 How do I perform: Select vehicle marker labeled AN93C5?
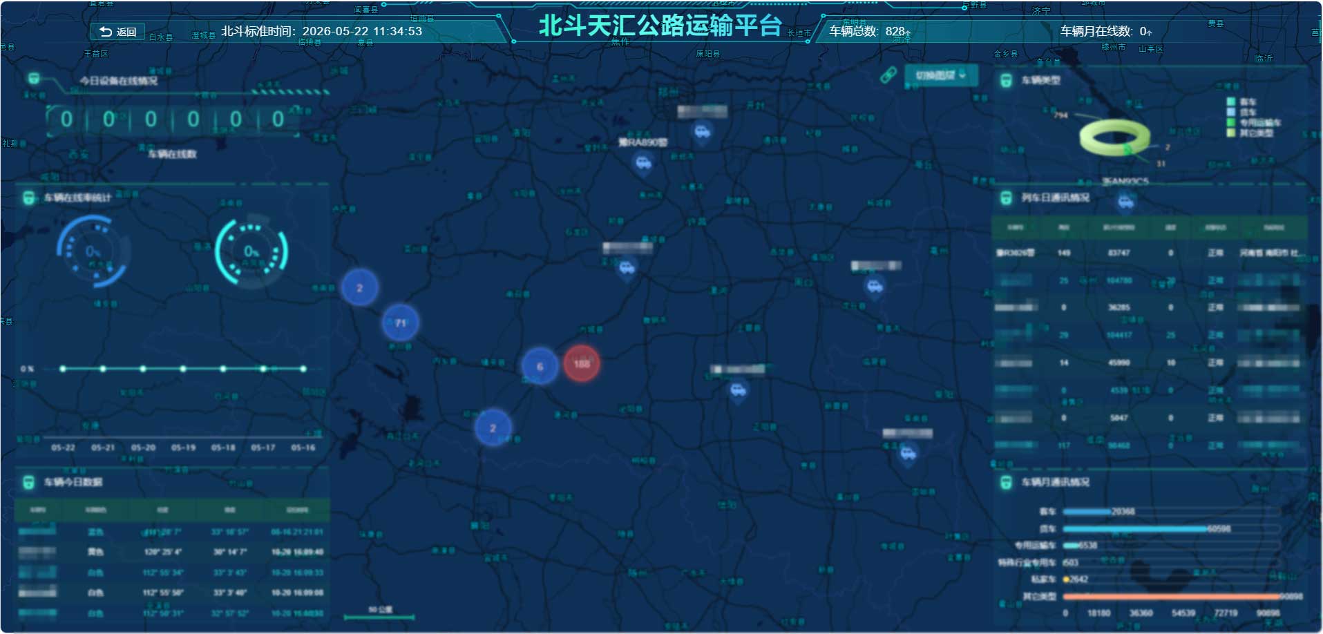1125,202
